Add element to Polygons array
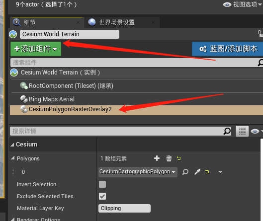 157,158
